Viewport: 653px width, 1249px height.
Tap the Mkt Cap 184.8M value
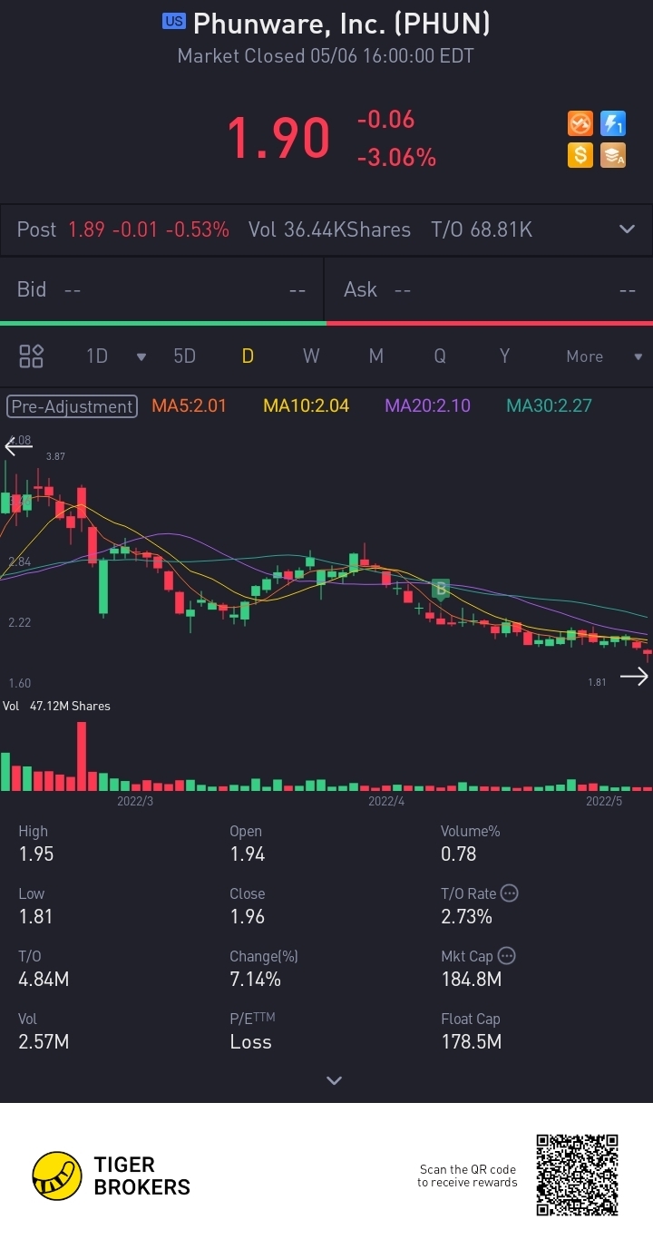[x=471, y=979]
